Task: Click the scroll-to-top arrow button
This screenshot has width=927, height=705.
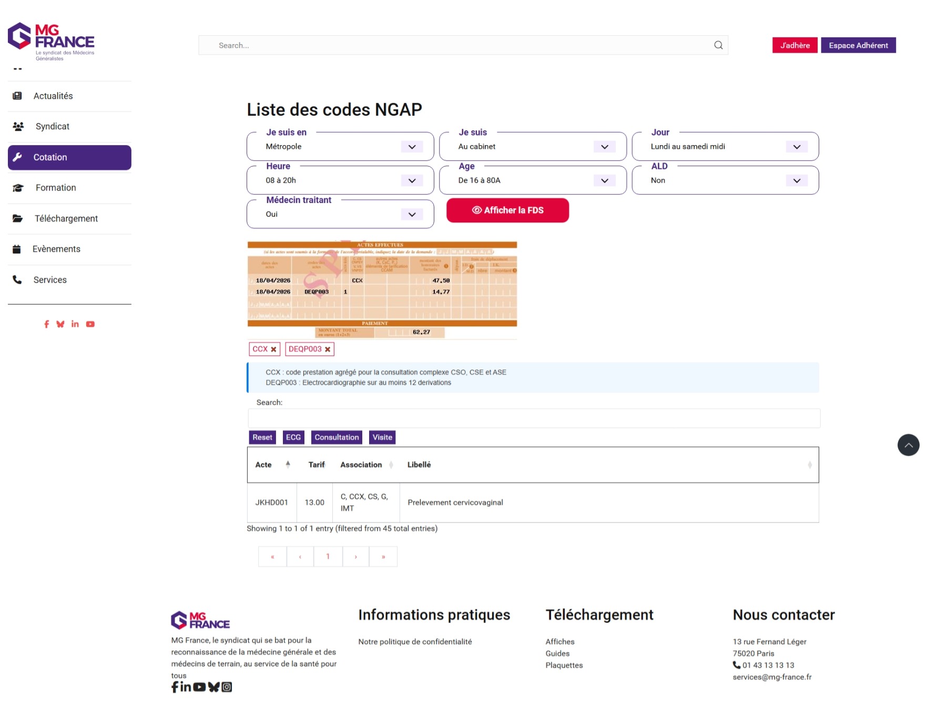Action: click(x=908, y=445)
